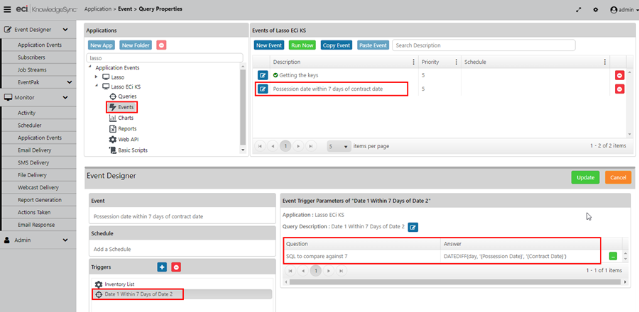
Task: Select the Charts tree item
Action: click(x=121, y=118)
